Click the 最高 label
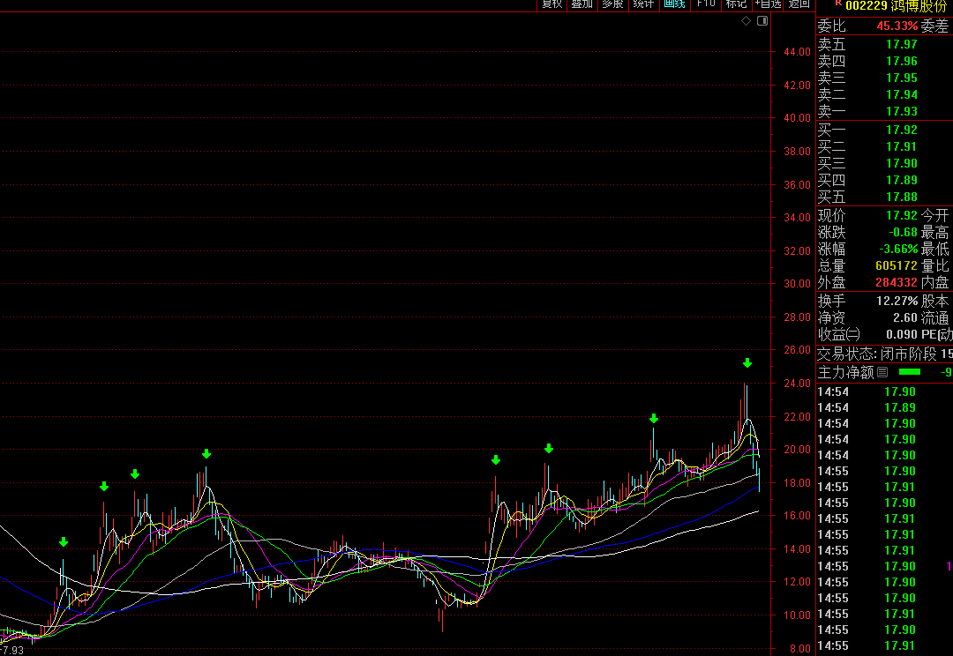 click(x=934, y=232)
